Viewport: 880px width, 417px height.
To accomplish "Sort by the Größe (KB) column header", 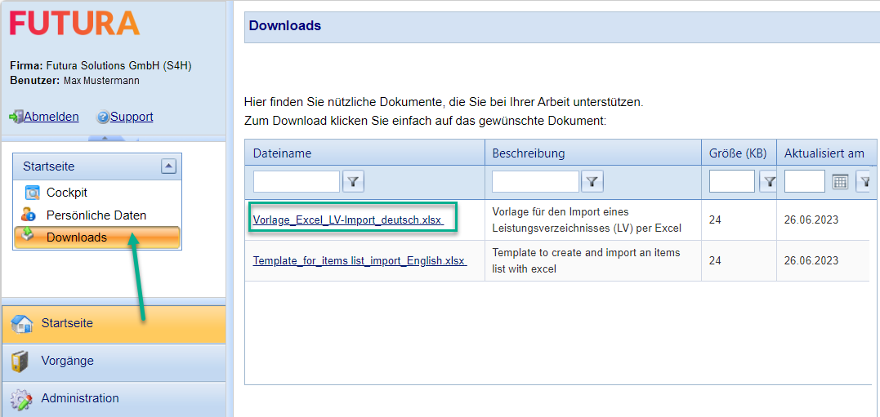I will [738, 153].
